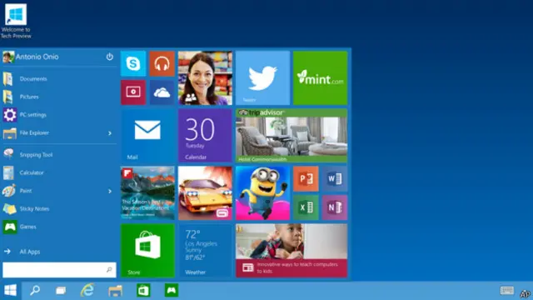533x300 pixels.
Task: Open the tripadvisor Hotel Commonwealth tile
Action: [291, 135]
